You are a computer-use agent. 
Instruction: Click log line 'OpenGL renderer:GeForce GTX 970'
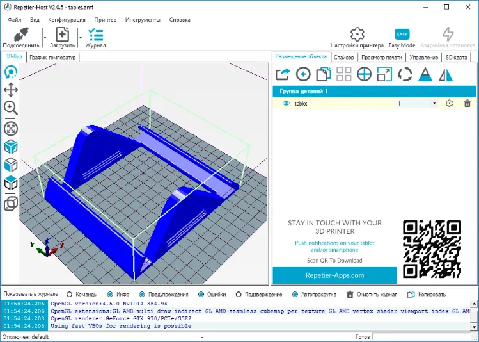pyautogui.click(x=121, y=318)
